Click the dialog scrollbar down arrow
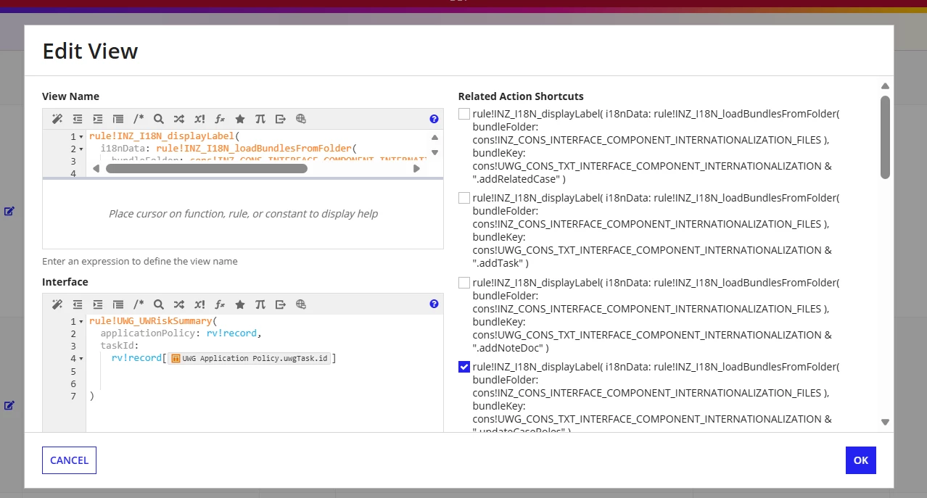 [885, 422]
